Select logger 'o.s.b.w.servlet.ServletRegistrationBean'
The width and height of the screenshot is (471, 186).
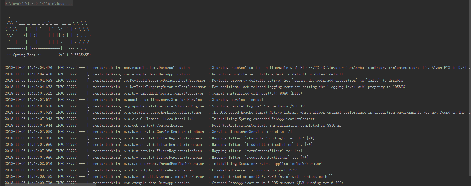[x=164, y=132]
